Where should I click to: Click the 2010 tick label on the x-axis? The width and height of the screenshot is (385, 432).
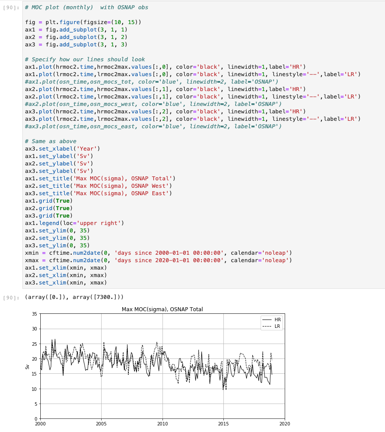pos(162,424)
